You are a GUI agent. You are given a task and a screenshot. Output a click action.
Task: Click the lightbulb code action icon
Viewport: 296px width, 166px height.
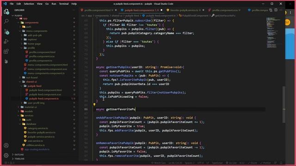94,105
